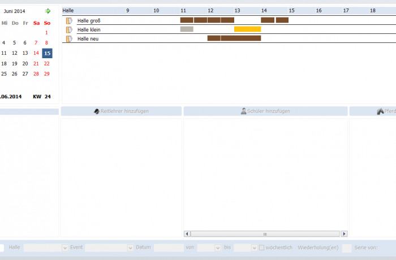Click the green next-month arrow
396x260 pixels.
click(48, 11)
